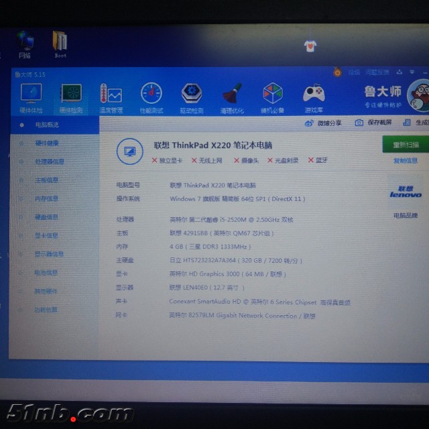The image size is (429, 429).
Task: Open 电池信息 in the sidebar
Action: 46,273
